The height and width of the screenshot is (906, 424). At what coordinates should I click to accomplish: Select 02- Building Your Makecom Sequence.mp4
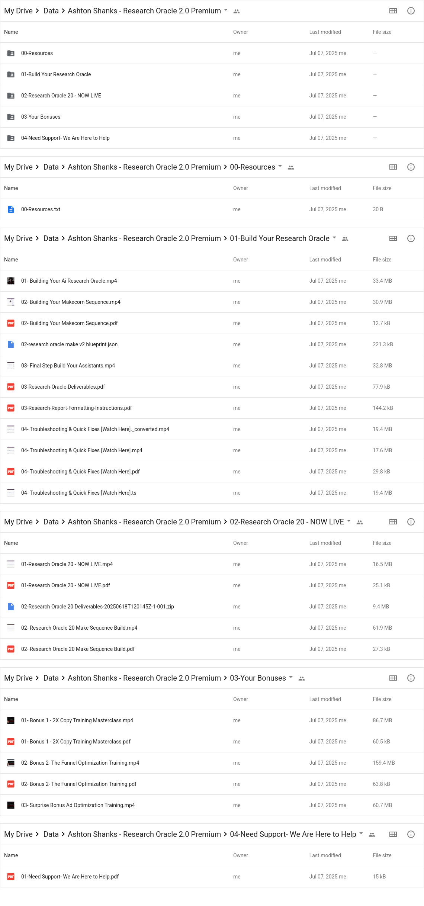[212, 302]
